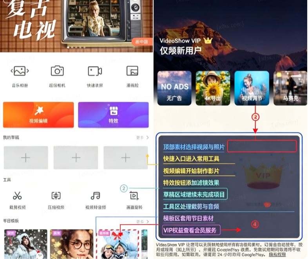Open the 视频转音频 music note tool
This screenshot has width=308, height=259.
pyautogui.click(x=96, y=196)
